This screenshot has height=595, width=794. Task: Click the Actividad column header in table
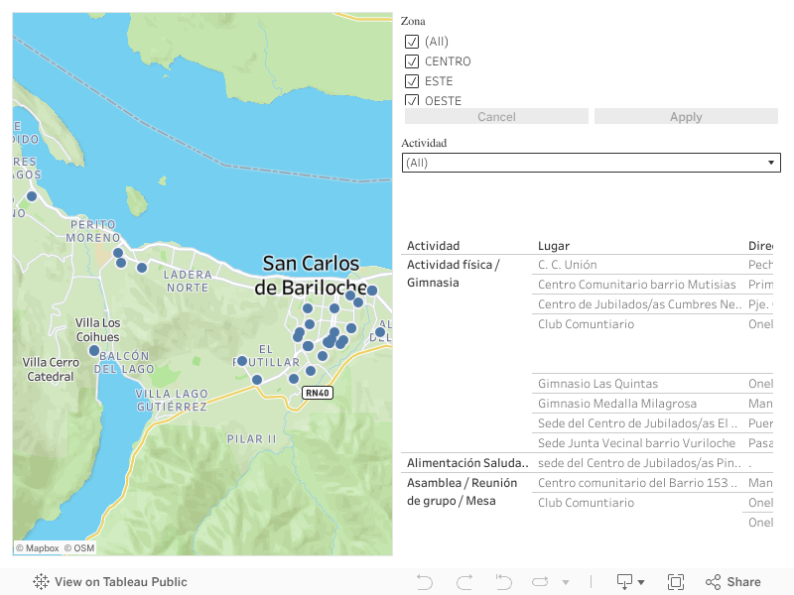point(434,246)
